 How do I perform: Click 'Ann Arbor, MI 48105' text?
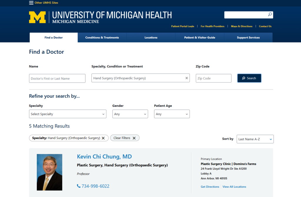[x=214, y=179]
